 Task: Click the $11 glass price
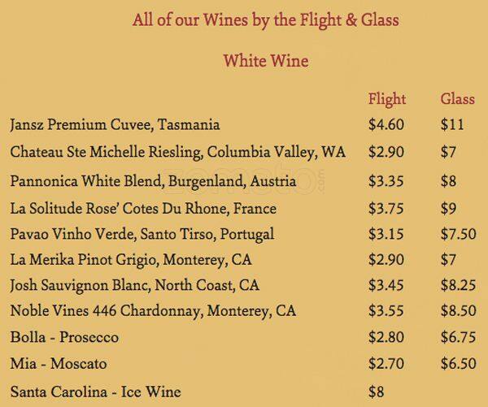[451, 126]
